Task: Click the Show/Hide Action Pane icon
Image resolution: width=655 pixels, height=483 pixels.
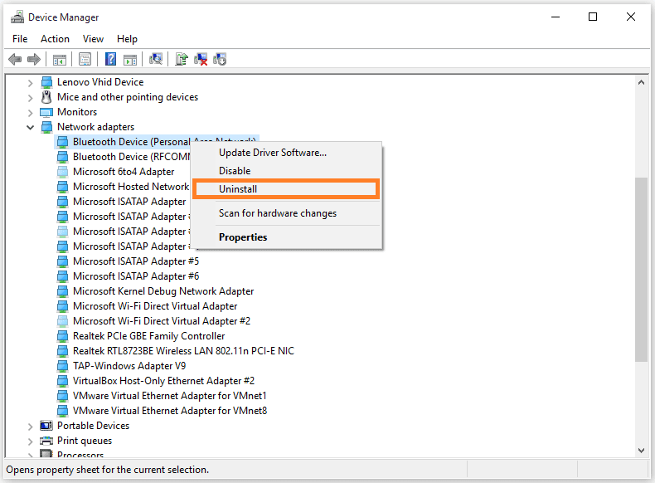Action: (x=130, y=60)
